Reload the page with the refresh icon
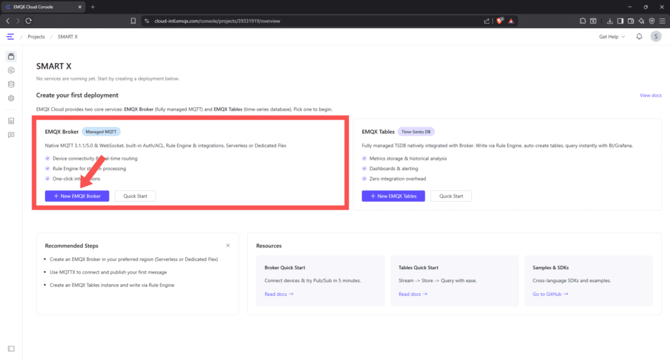The width and height of the screenshot is (670, 360). (29, 21)
